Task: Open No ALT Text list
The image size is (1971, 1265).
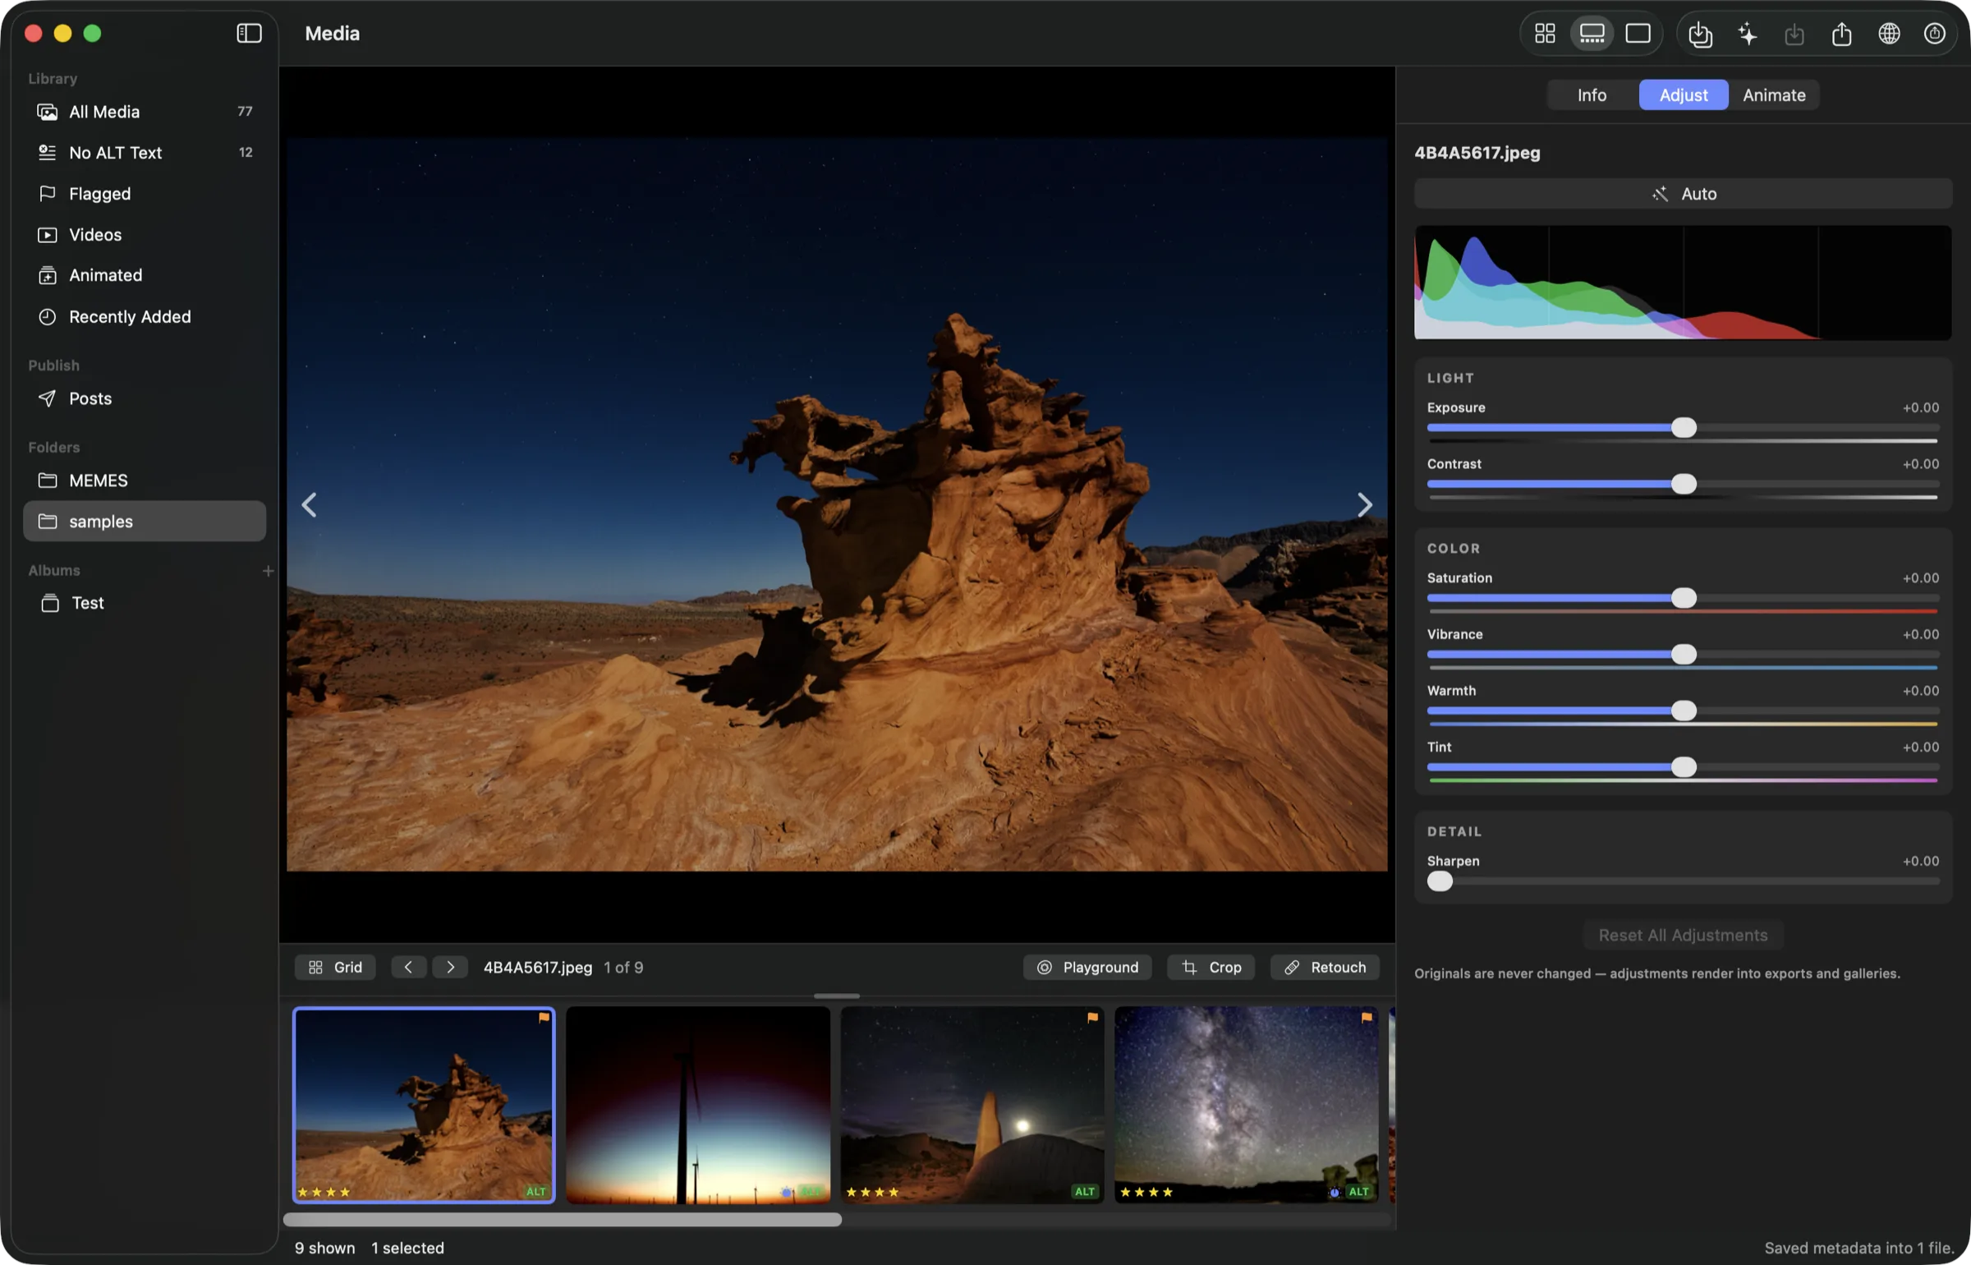Action: coord(145,152)
